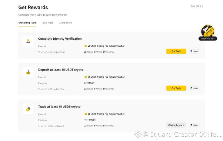Image resolution: width=223 pixels, height=141 pixels.
Task: Click the Trade at least 10 USDT crypto heading
Action: pyautogui.click(x=59, y=107)
